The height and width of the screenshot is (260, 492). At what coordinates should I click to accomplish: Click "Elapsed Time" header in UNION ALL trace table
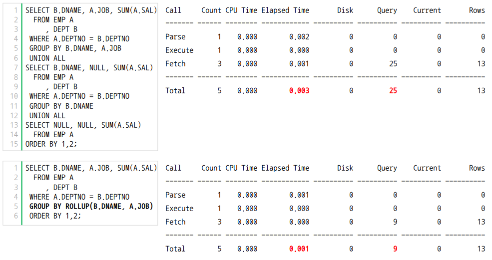point(285,10)
